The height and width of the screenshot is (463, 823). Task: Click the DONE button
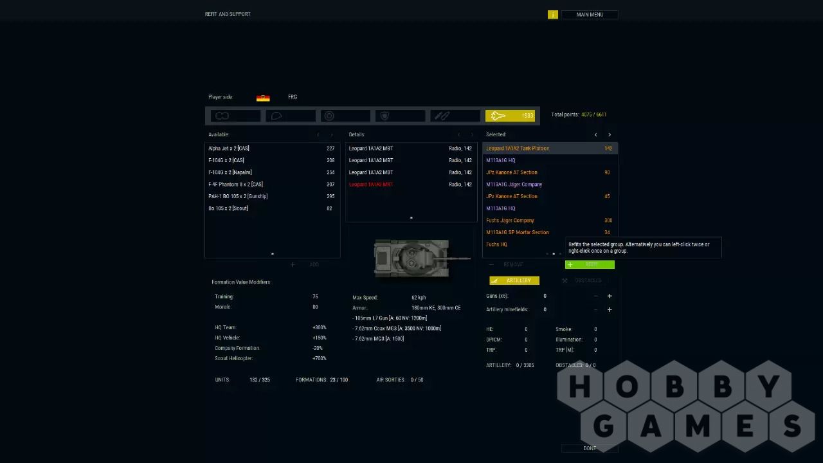click(590, 448)
